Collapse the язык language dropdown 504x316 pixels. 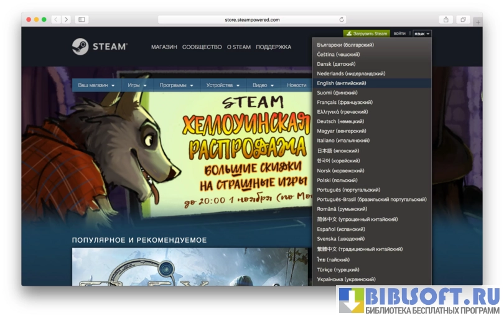(x=421, y=34)
